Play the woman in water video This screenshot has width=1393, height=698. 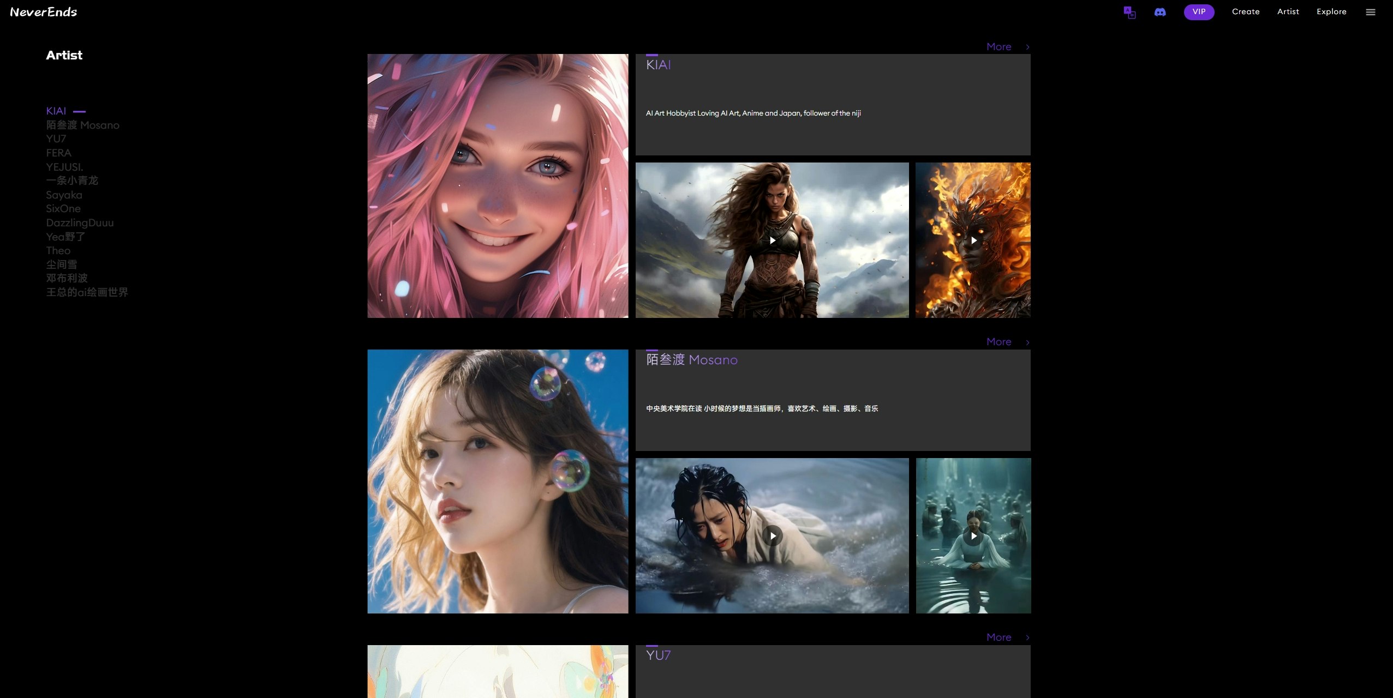click(772, 536)
